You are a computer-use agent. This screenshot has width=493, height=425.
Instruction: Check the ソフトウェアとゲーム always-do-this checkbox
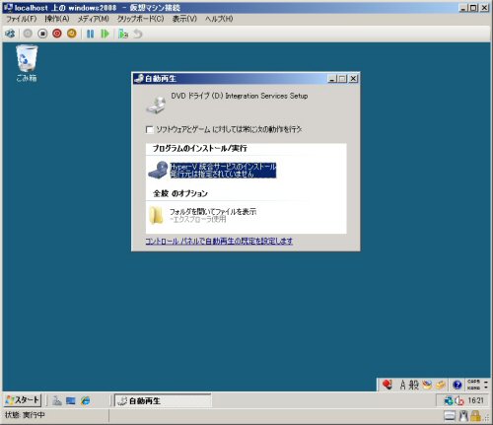(x=150, y=129)
